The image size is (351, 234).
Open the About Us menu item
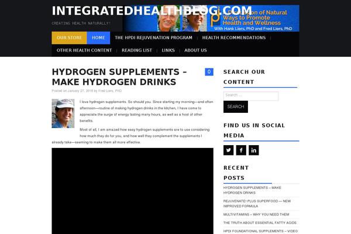pyautogui.click(x=195, y=50)
